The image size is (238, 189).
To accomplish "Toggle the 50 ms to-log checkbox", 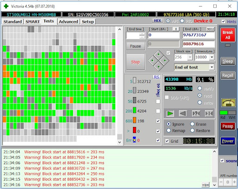I will 158,101.
